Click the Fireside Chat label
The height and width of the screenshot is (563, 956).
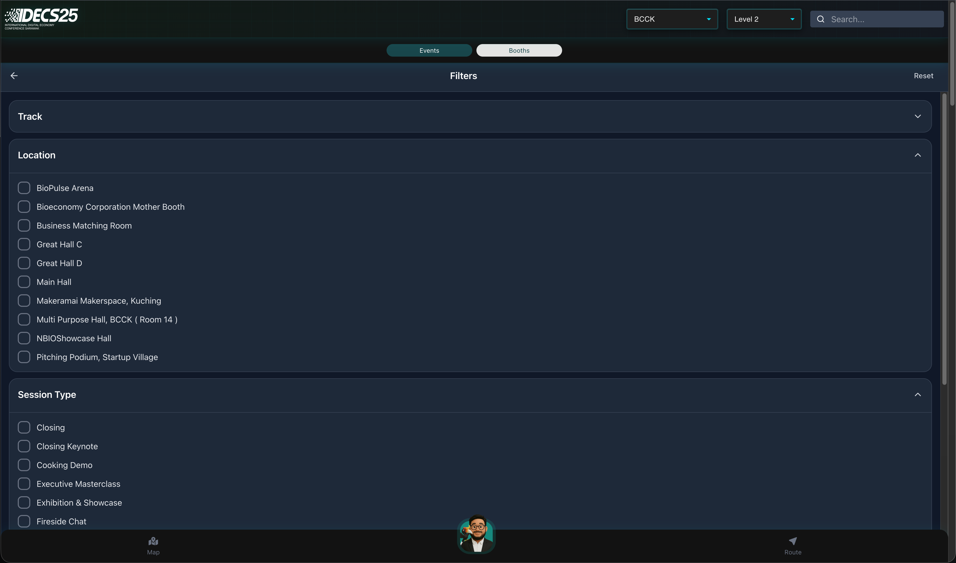point(62,522)
